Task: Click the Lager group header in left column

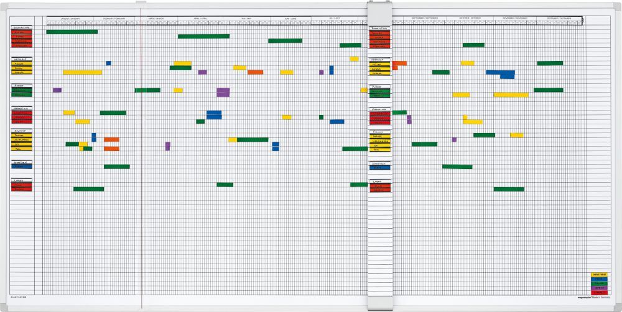Action: coord(21,180)
